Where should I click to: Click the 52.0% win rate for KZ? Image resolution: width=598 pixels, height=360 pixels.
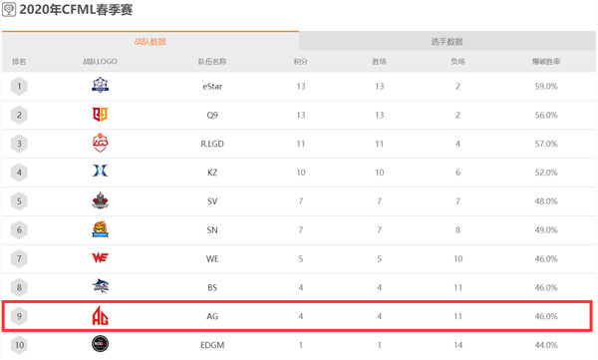[x=546, y=173]
